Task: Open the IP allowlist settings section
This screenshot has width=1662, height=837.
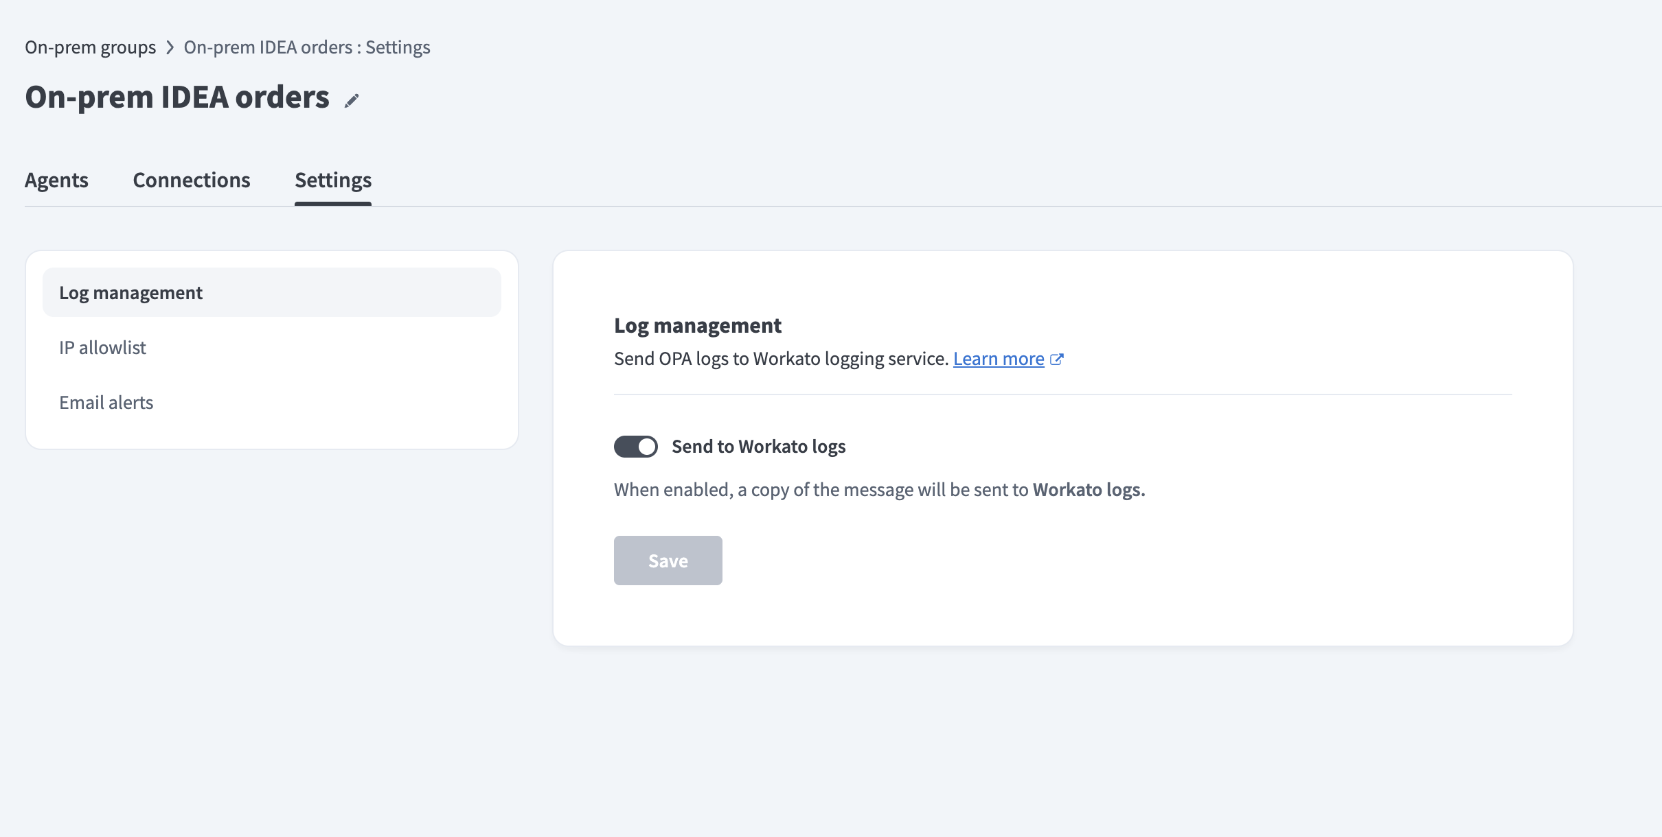Action: [103, 347]
